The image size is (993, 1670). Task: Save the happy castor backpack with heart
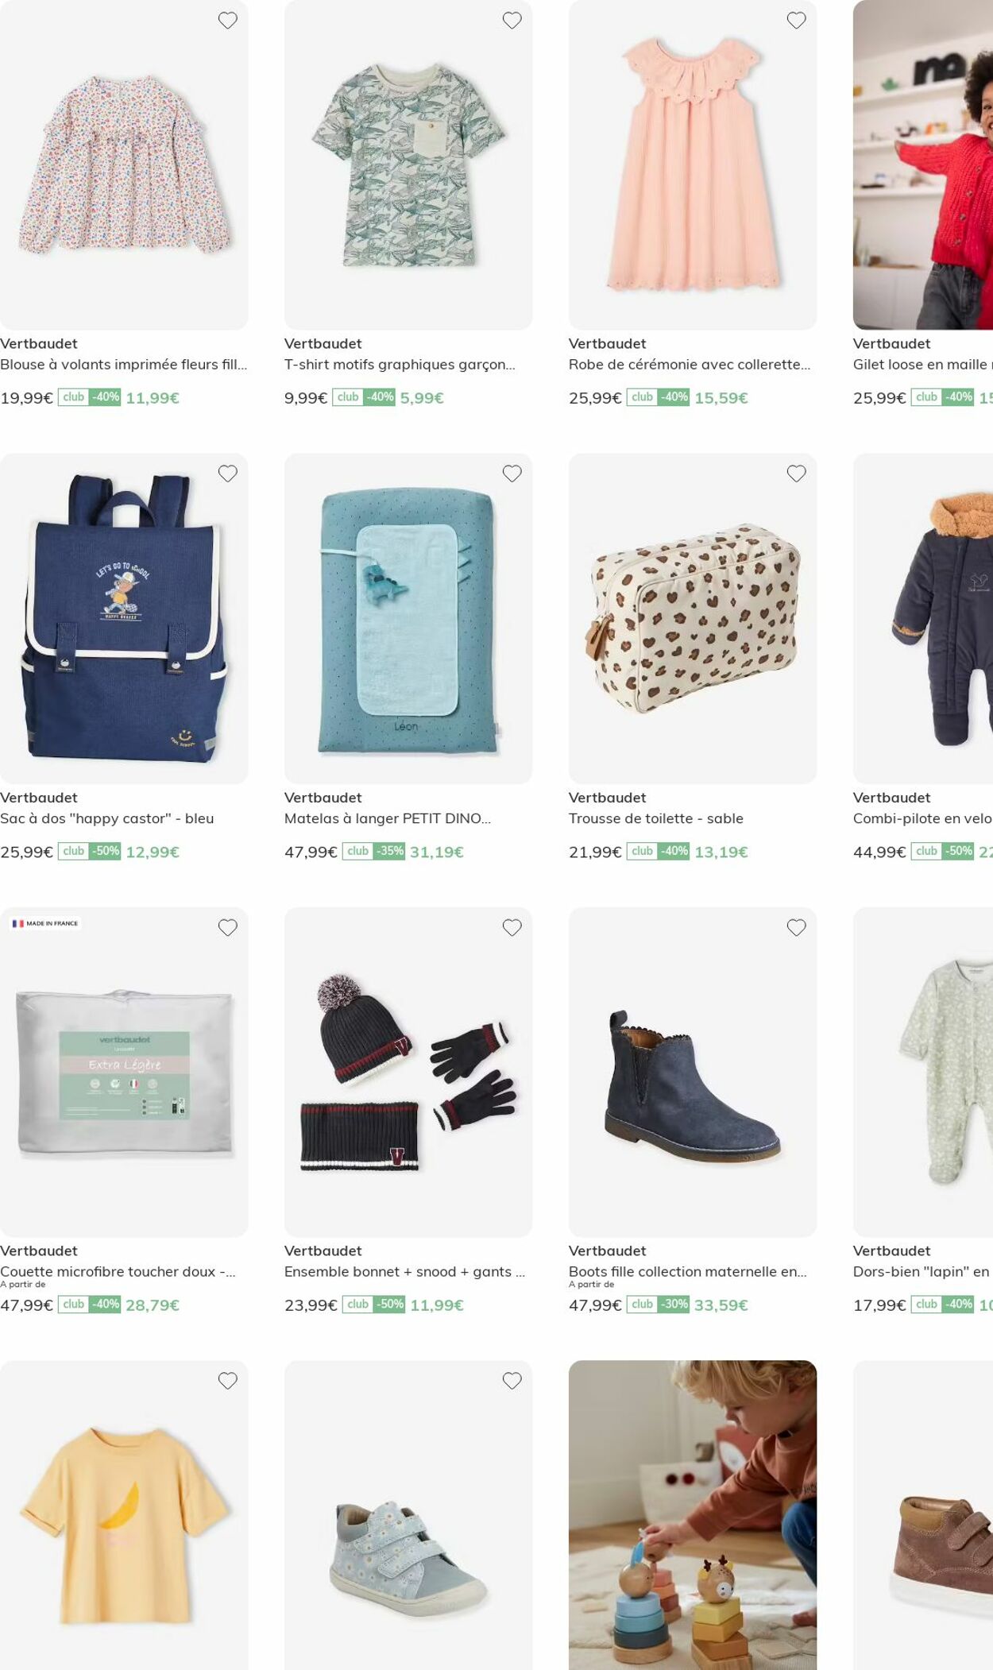[228, 474]
